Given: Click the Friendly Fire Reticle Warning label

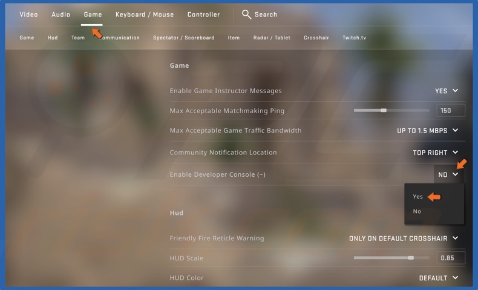Looking at the screenshot, I should point(217,238).
